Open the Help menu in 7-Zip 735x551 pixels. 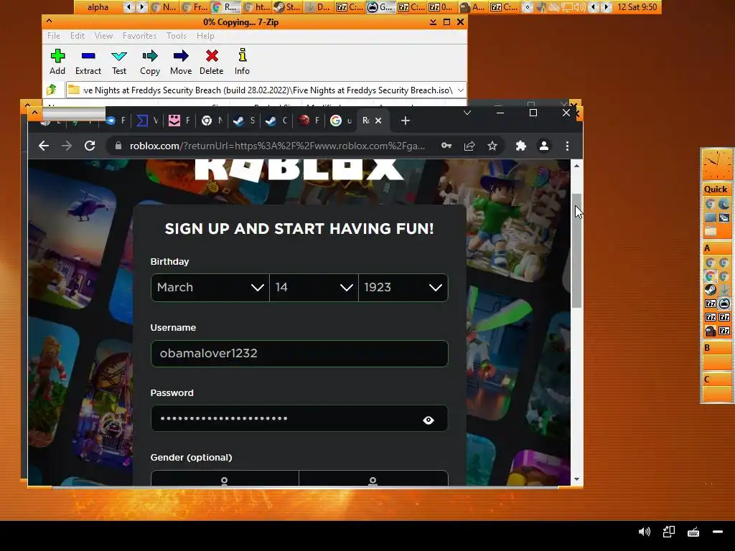(205, 36)
